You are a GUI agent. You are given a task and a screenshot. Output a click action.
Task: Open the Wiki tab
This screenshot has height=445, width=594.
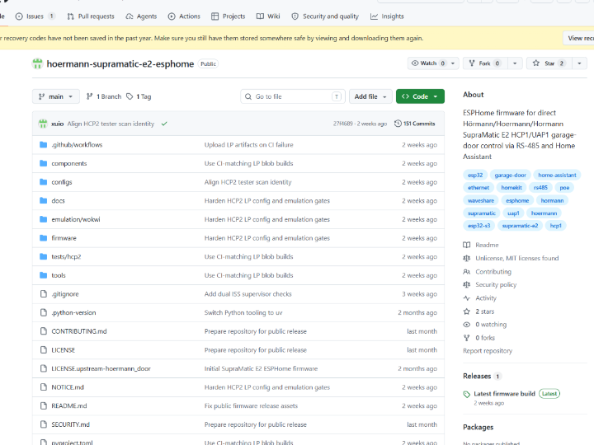point(268,16)
